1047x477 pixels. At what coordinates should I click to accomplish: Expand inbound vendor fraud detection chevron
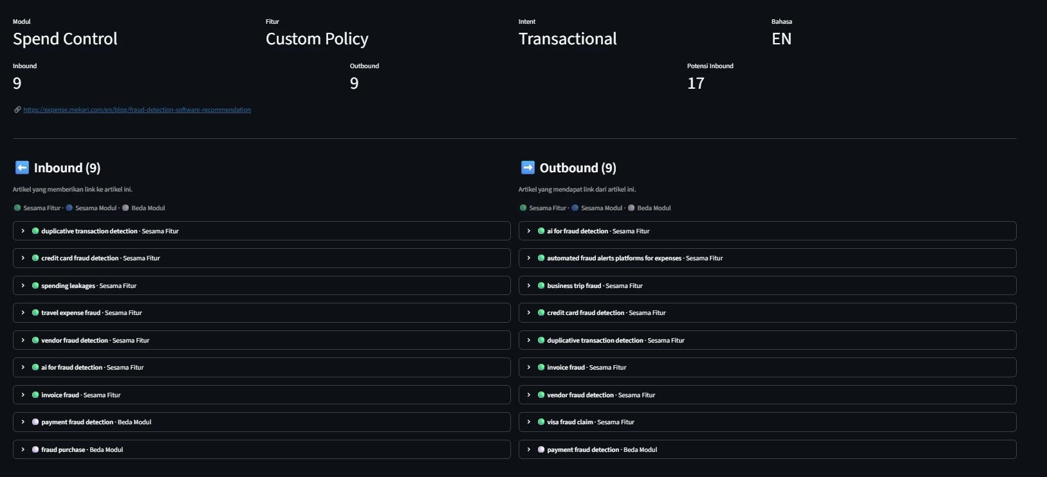(x=23, y=340)
